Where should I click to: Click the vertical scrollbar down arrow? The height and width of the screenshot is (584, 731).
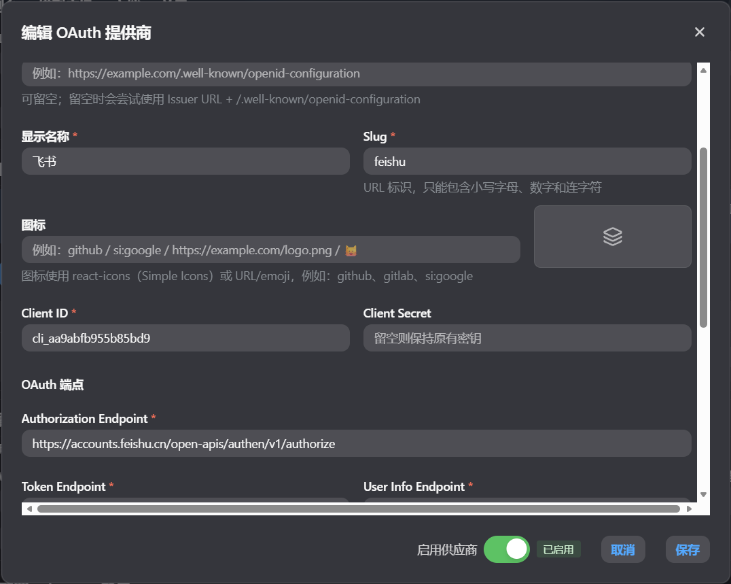[704, 494]
